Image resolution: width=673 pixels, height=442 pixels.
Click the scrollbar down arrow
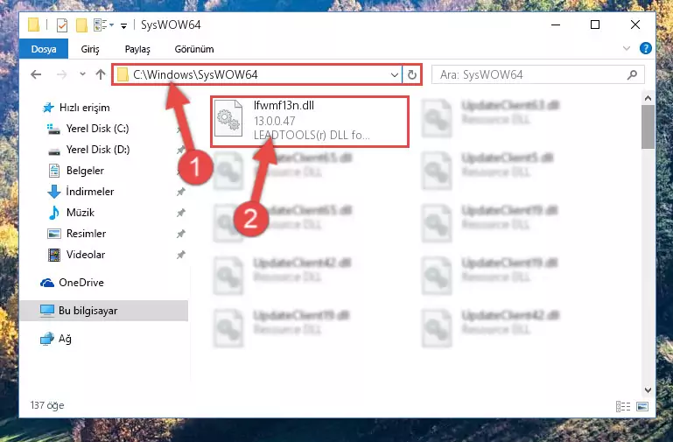coord(648,390)
